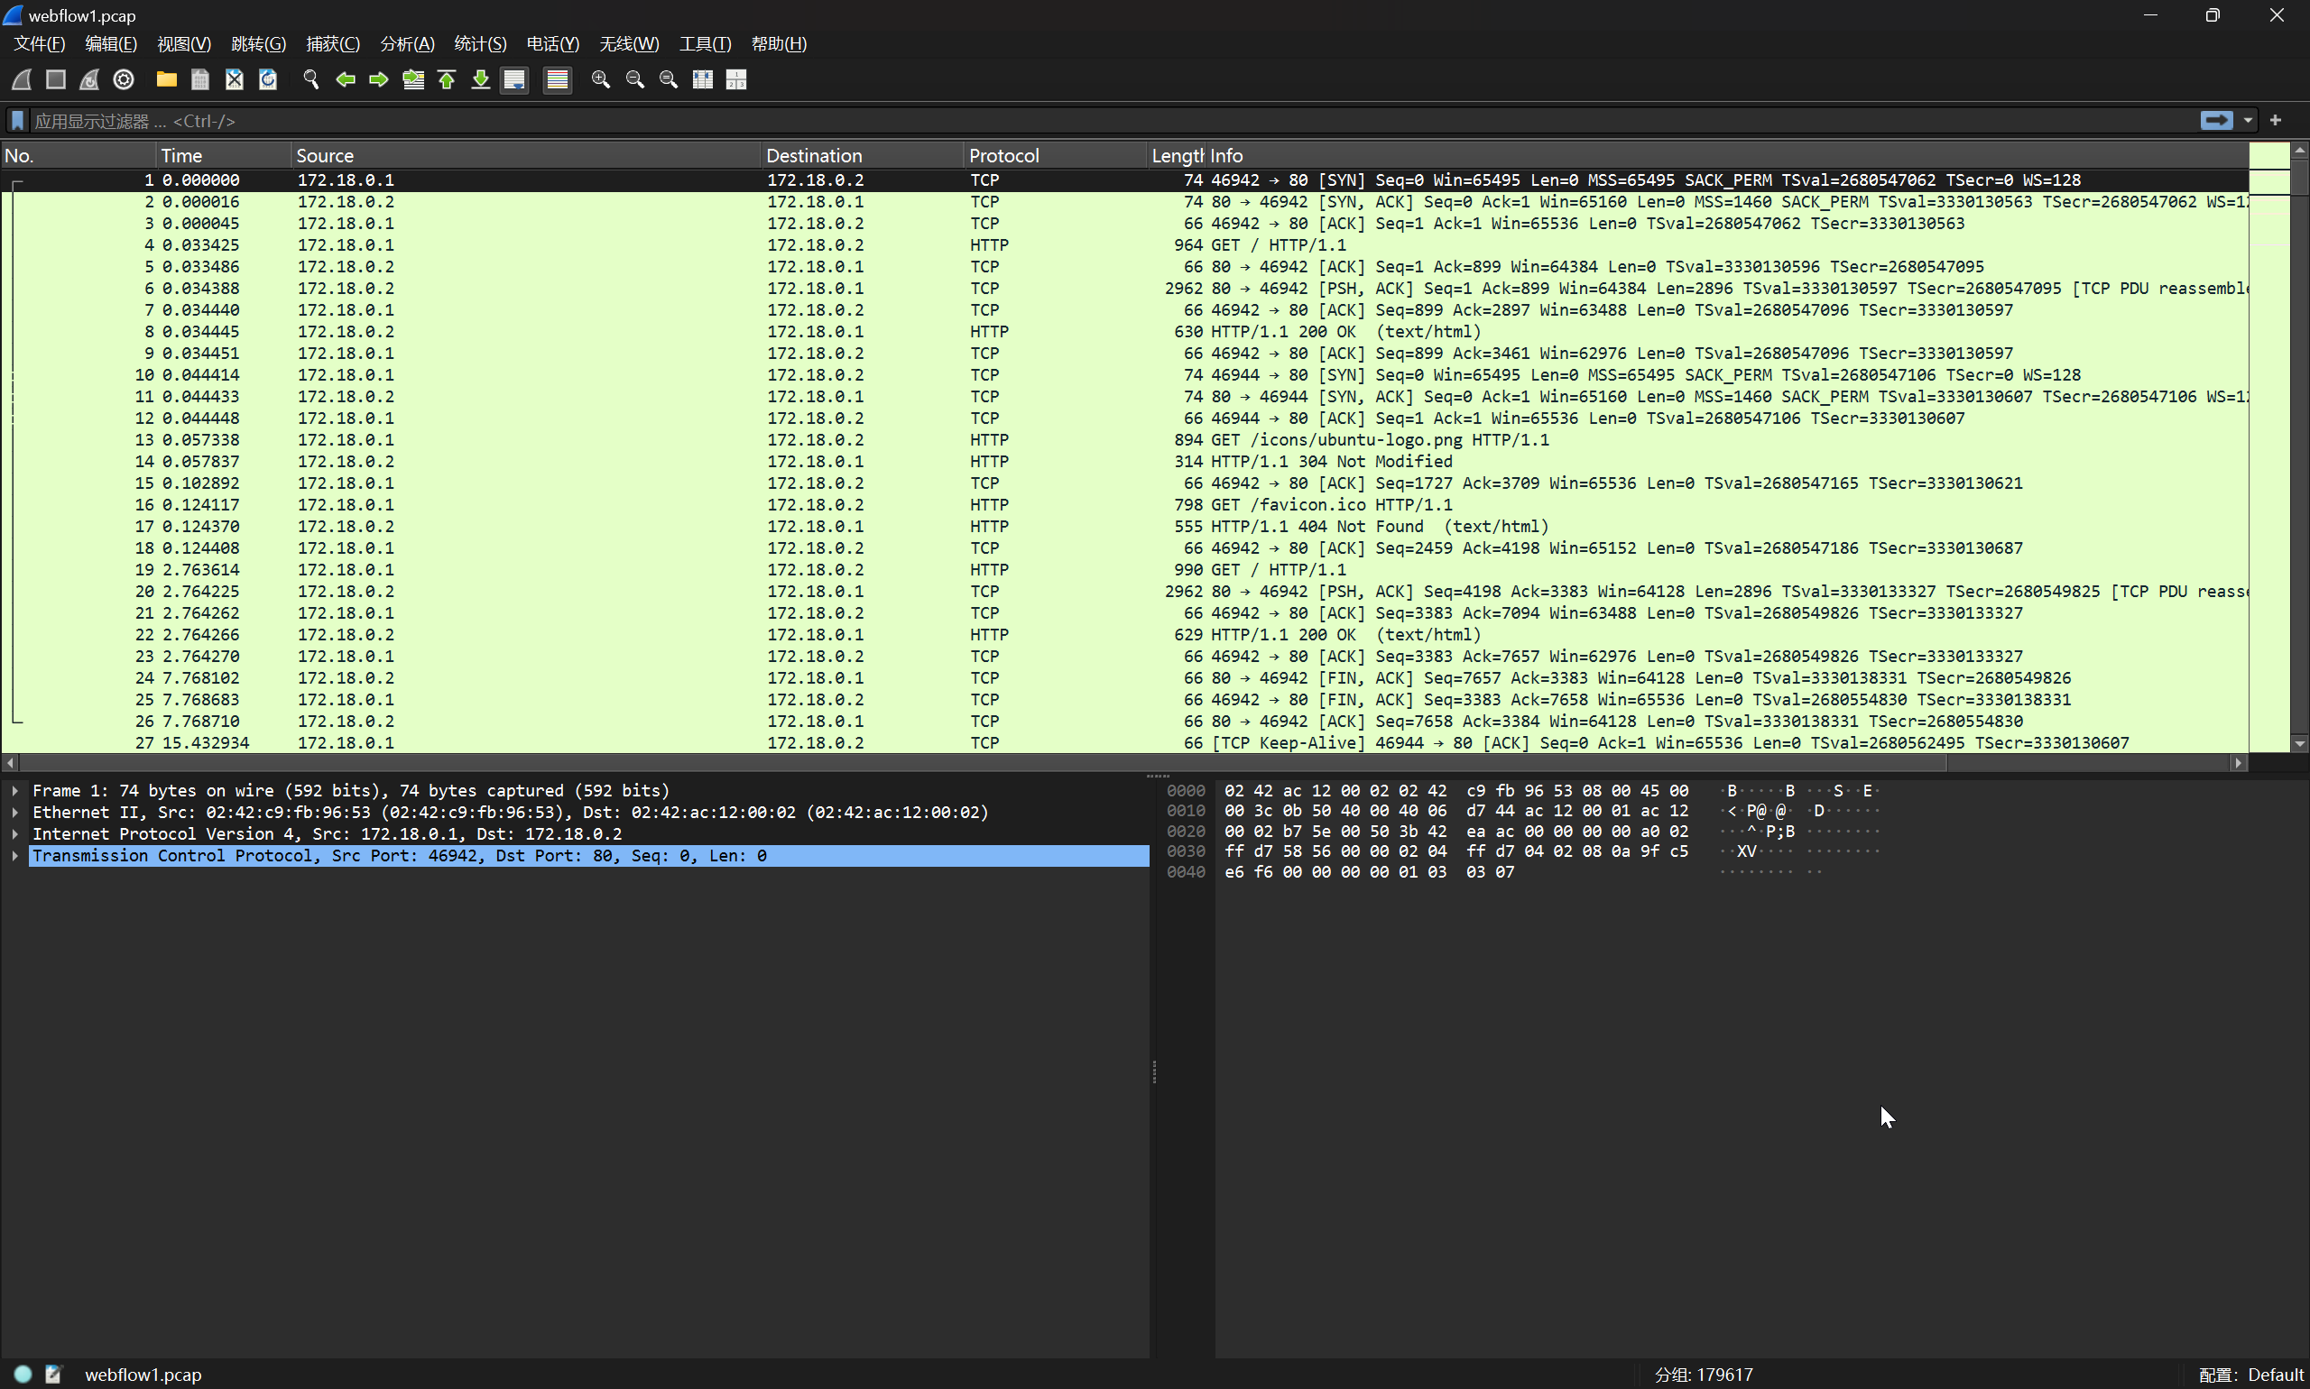Image resolution: width=2310 pixels, height=1389 pixels.
Task: Sort by the Info column header
Action: point(1727,155)
